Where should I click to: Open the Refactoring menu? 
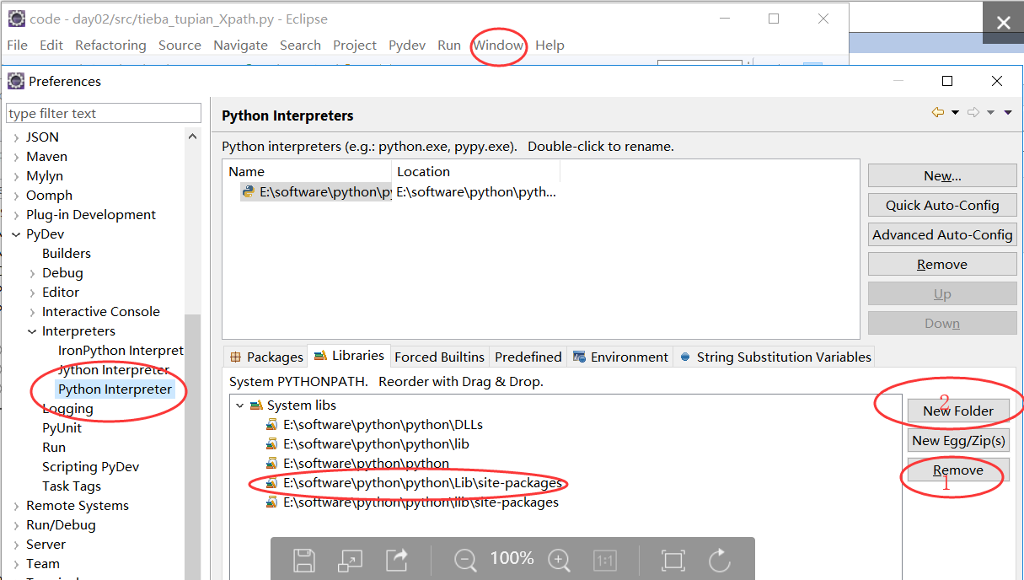pyautogui.click(x=110, y=46)
